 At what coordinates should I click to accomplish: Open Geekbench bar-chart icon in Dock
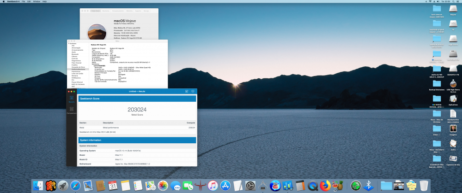pyautogui.click(x=287, y=186)
